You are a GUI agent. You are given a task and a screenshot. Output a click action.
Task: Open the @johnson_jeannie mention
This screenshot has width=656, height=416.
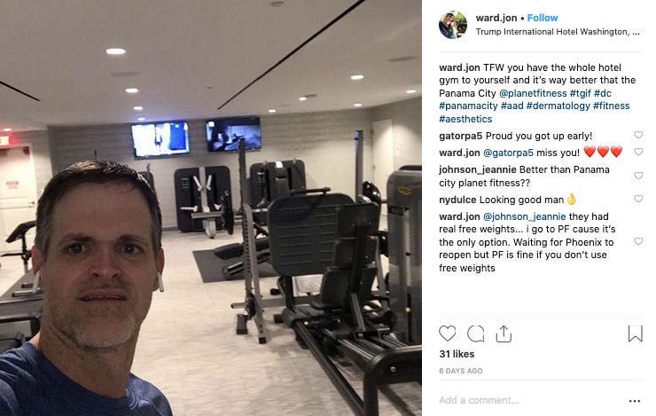point(524,216)
